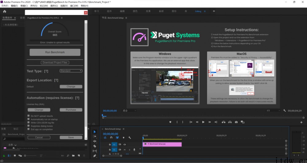Add marker in Program Monitor

click(170, 122)
